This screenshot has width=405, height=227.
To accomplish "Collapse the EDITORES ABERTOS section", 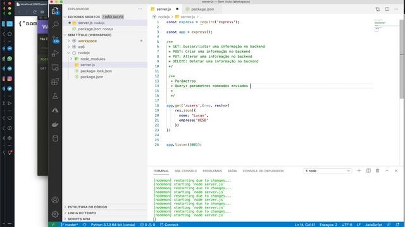I will [x=65, y=17].
